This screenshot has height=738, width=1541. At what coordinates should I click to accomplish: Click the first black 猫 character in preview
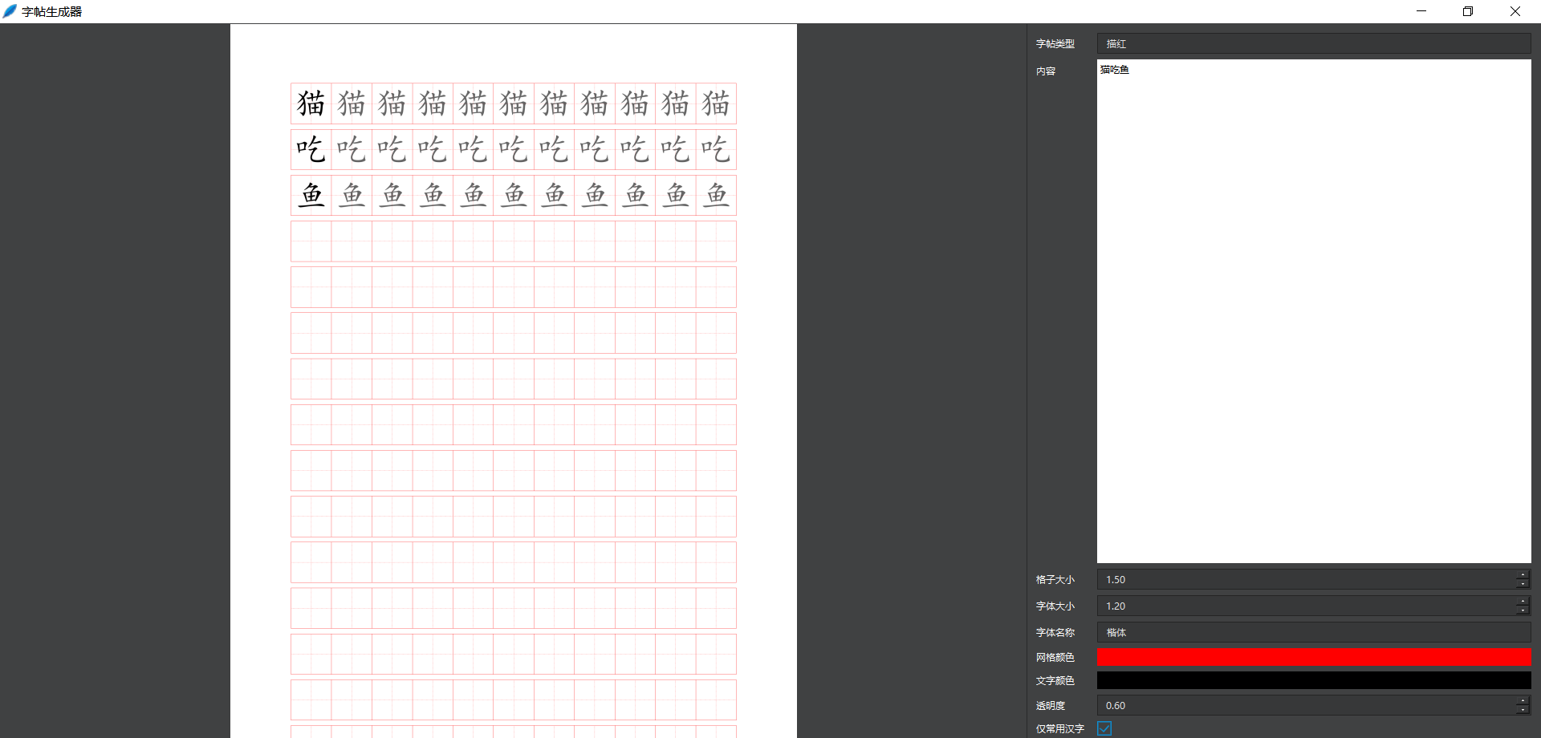(x=311, y=103)
